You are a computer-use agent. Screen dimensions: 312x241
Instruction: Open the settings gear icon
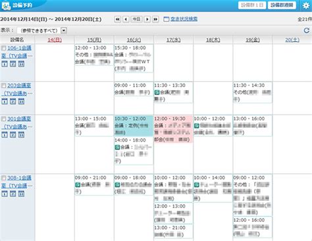click(306, 5)
